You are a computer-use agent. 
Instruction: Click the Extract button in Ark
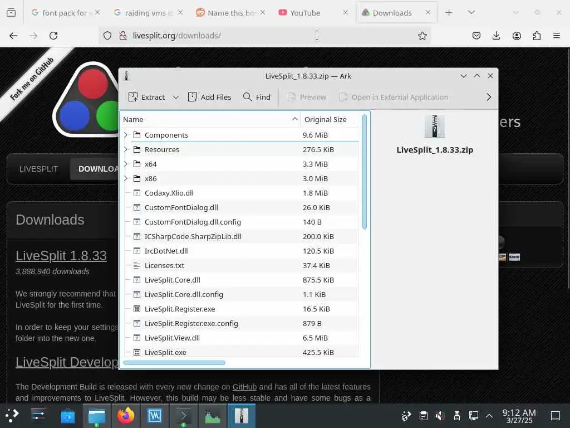(146, 97)
